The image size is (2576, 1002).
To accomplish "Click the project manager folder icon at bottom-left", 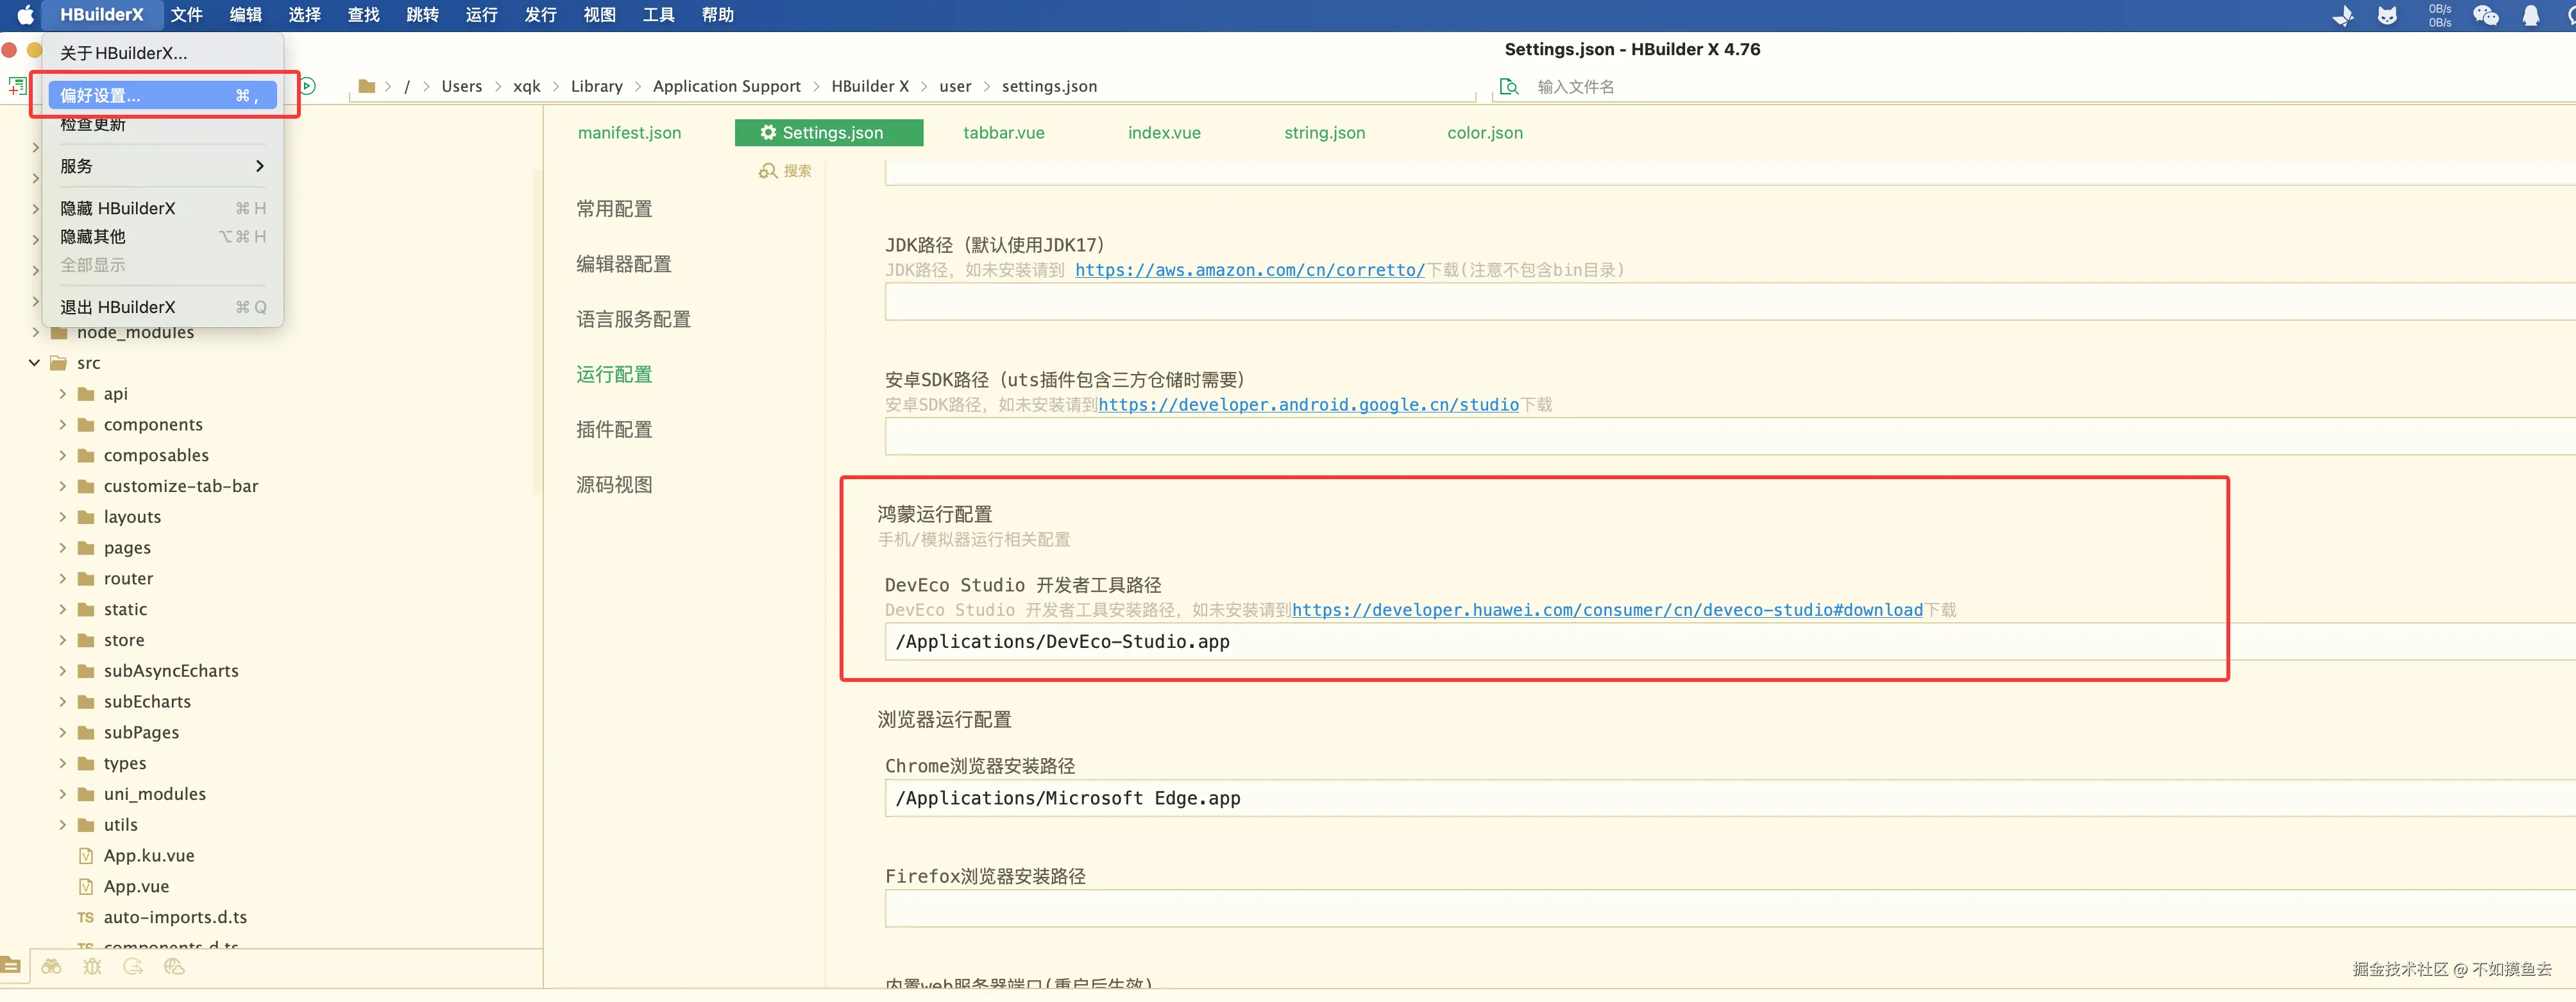I will (x=11, y=966).
